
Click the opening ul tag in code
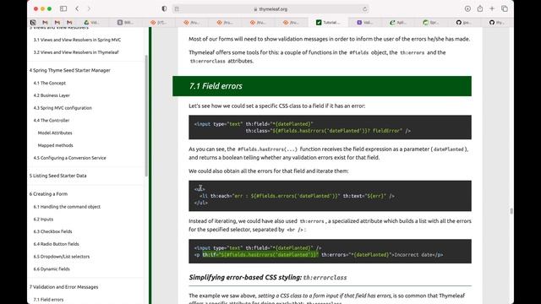pos(199,189)
